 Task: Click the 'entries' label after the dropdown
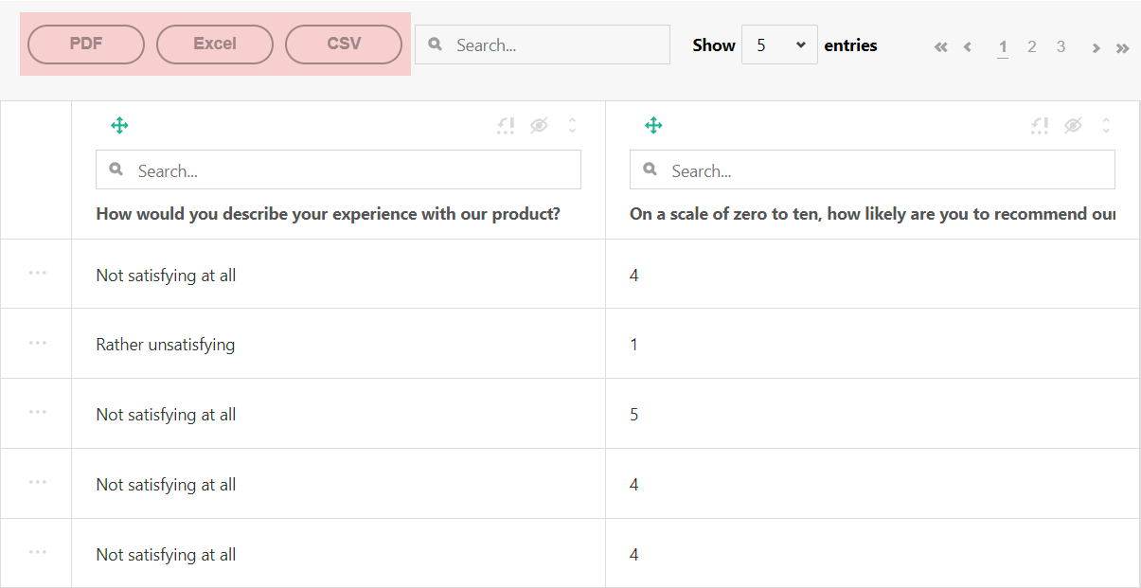tap(851, 45)
